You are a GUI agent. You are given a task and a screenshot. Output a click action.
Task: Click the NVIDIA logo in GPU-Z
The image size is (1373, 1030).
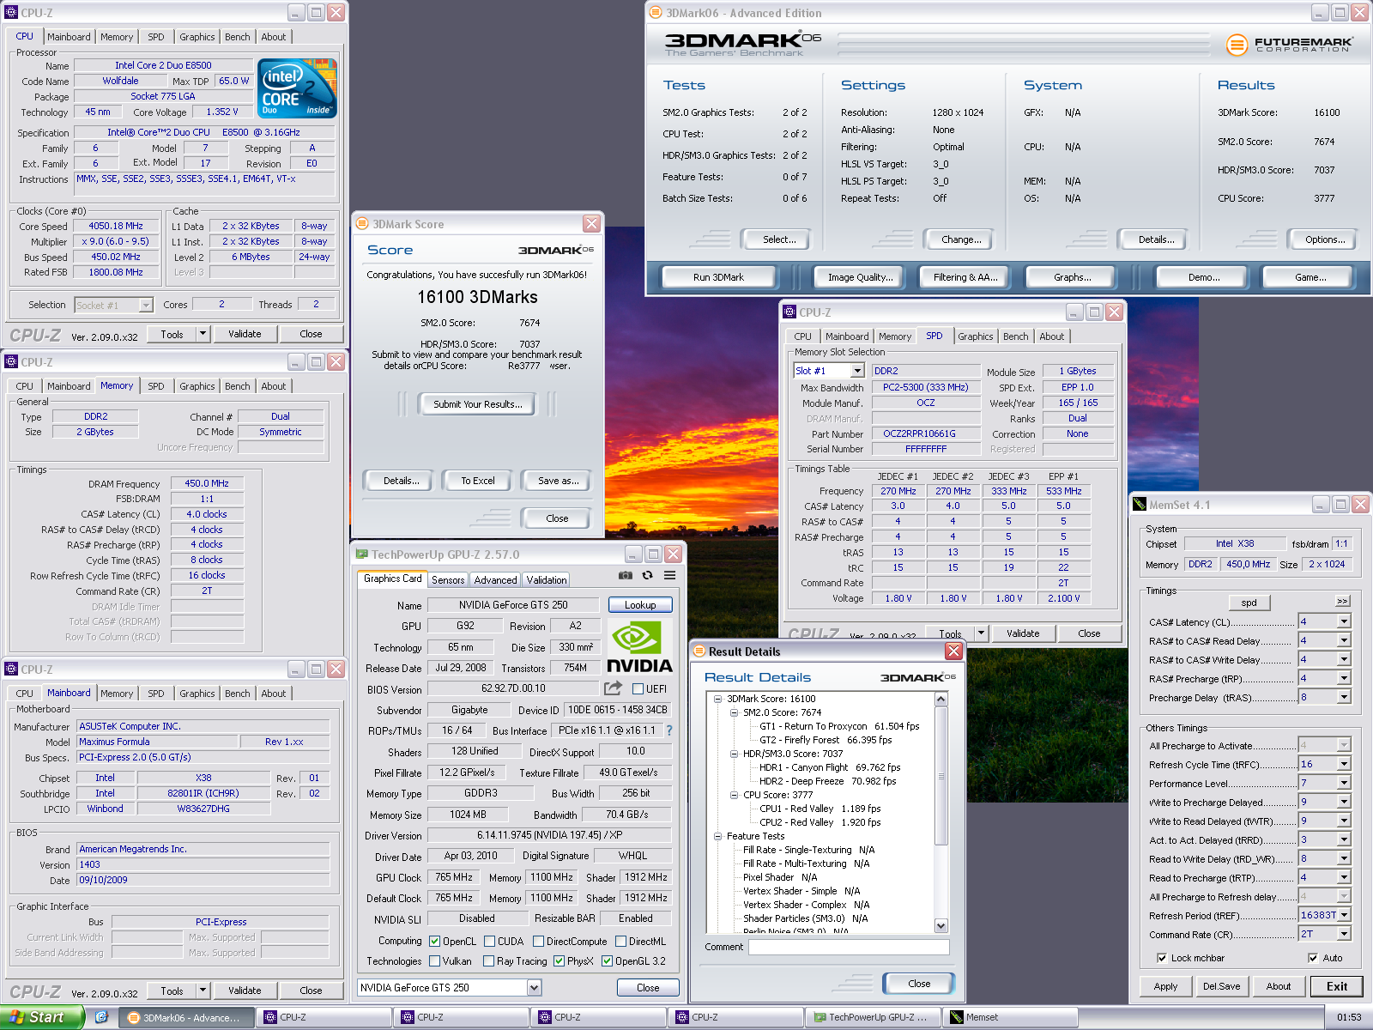click(639, 646)
